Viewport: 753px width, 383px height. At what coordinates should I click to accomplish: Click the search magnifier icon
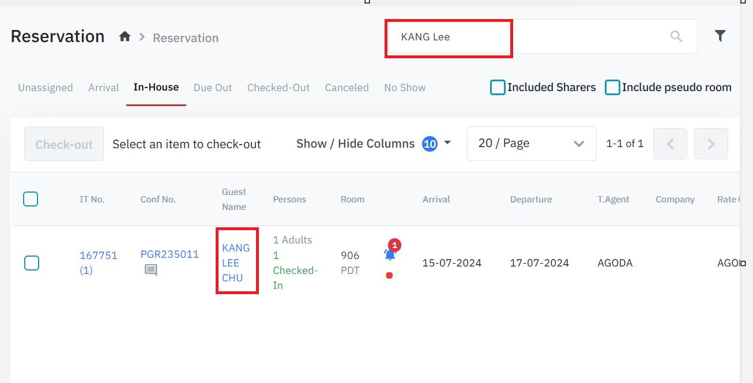pos(676,37)
